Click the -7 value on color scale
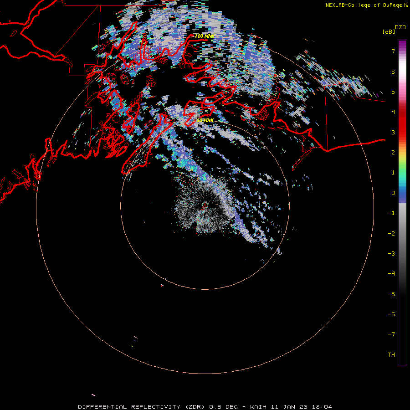 391,334
